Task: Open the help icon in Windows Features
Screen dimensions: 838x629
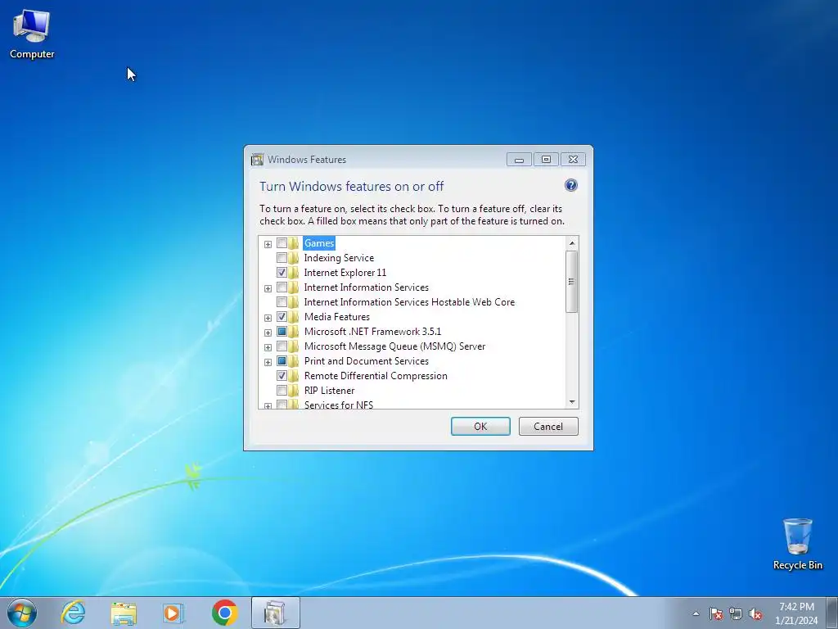Action: coord(570,185)
